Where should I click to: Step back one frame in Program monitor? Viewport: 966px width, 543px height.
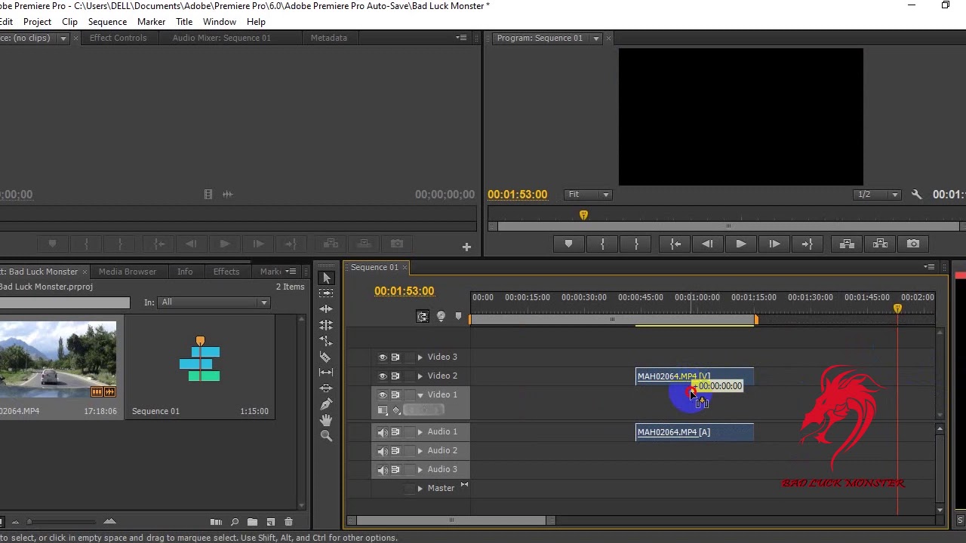tap(707, 244)
